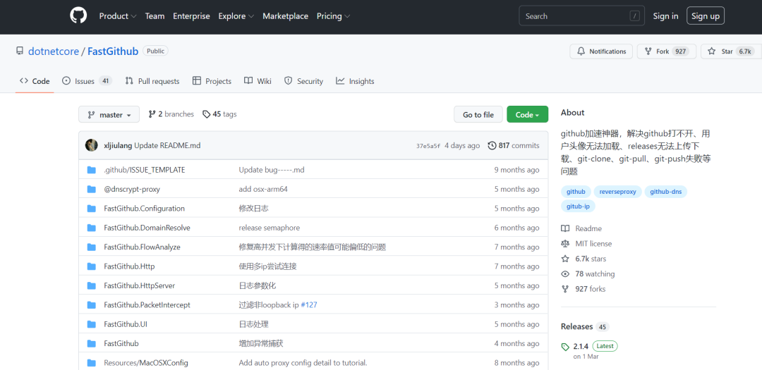762x370 pixels.
Task: Click the folder icon for FastGithub.UI
Action: [x=91, y=324]
